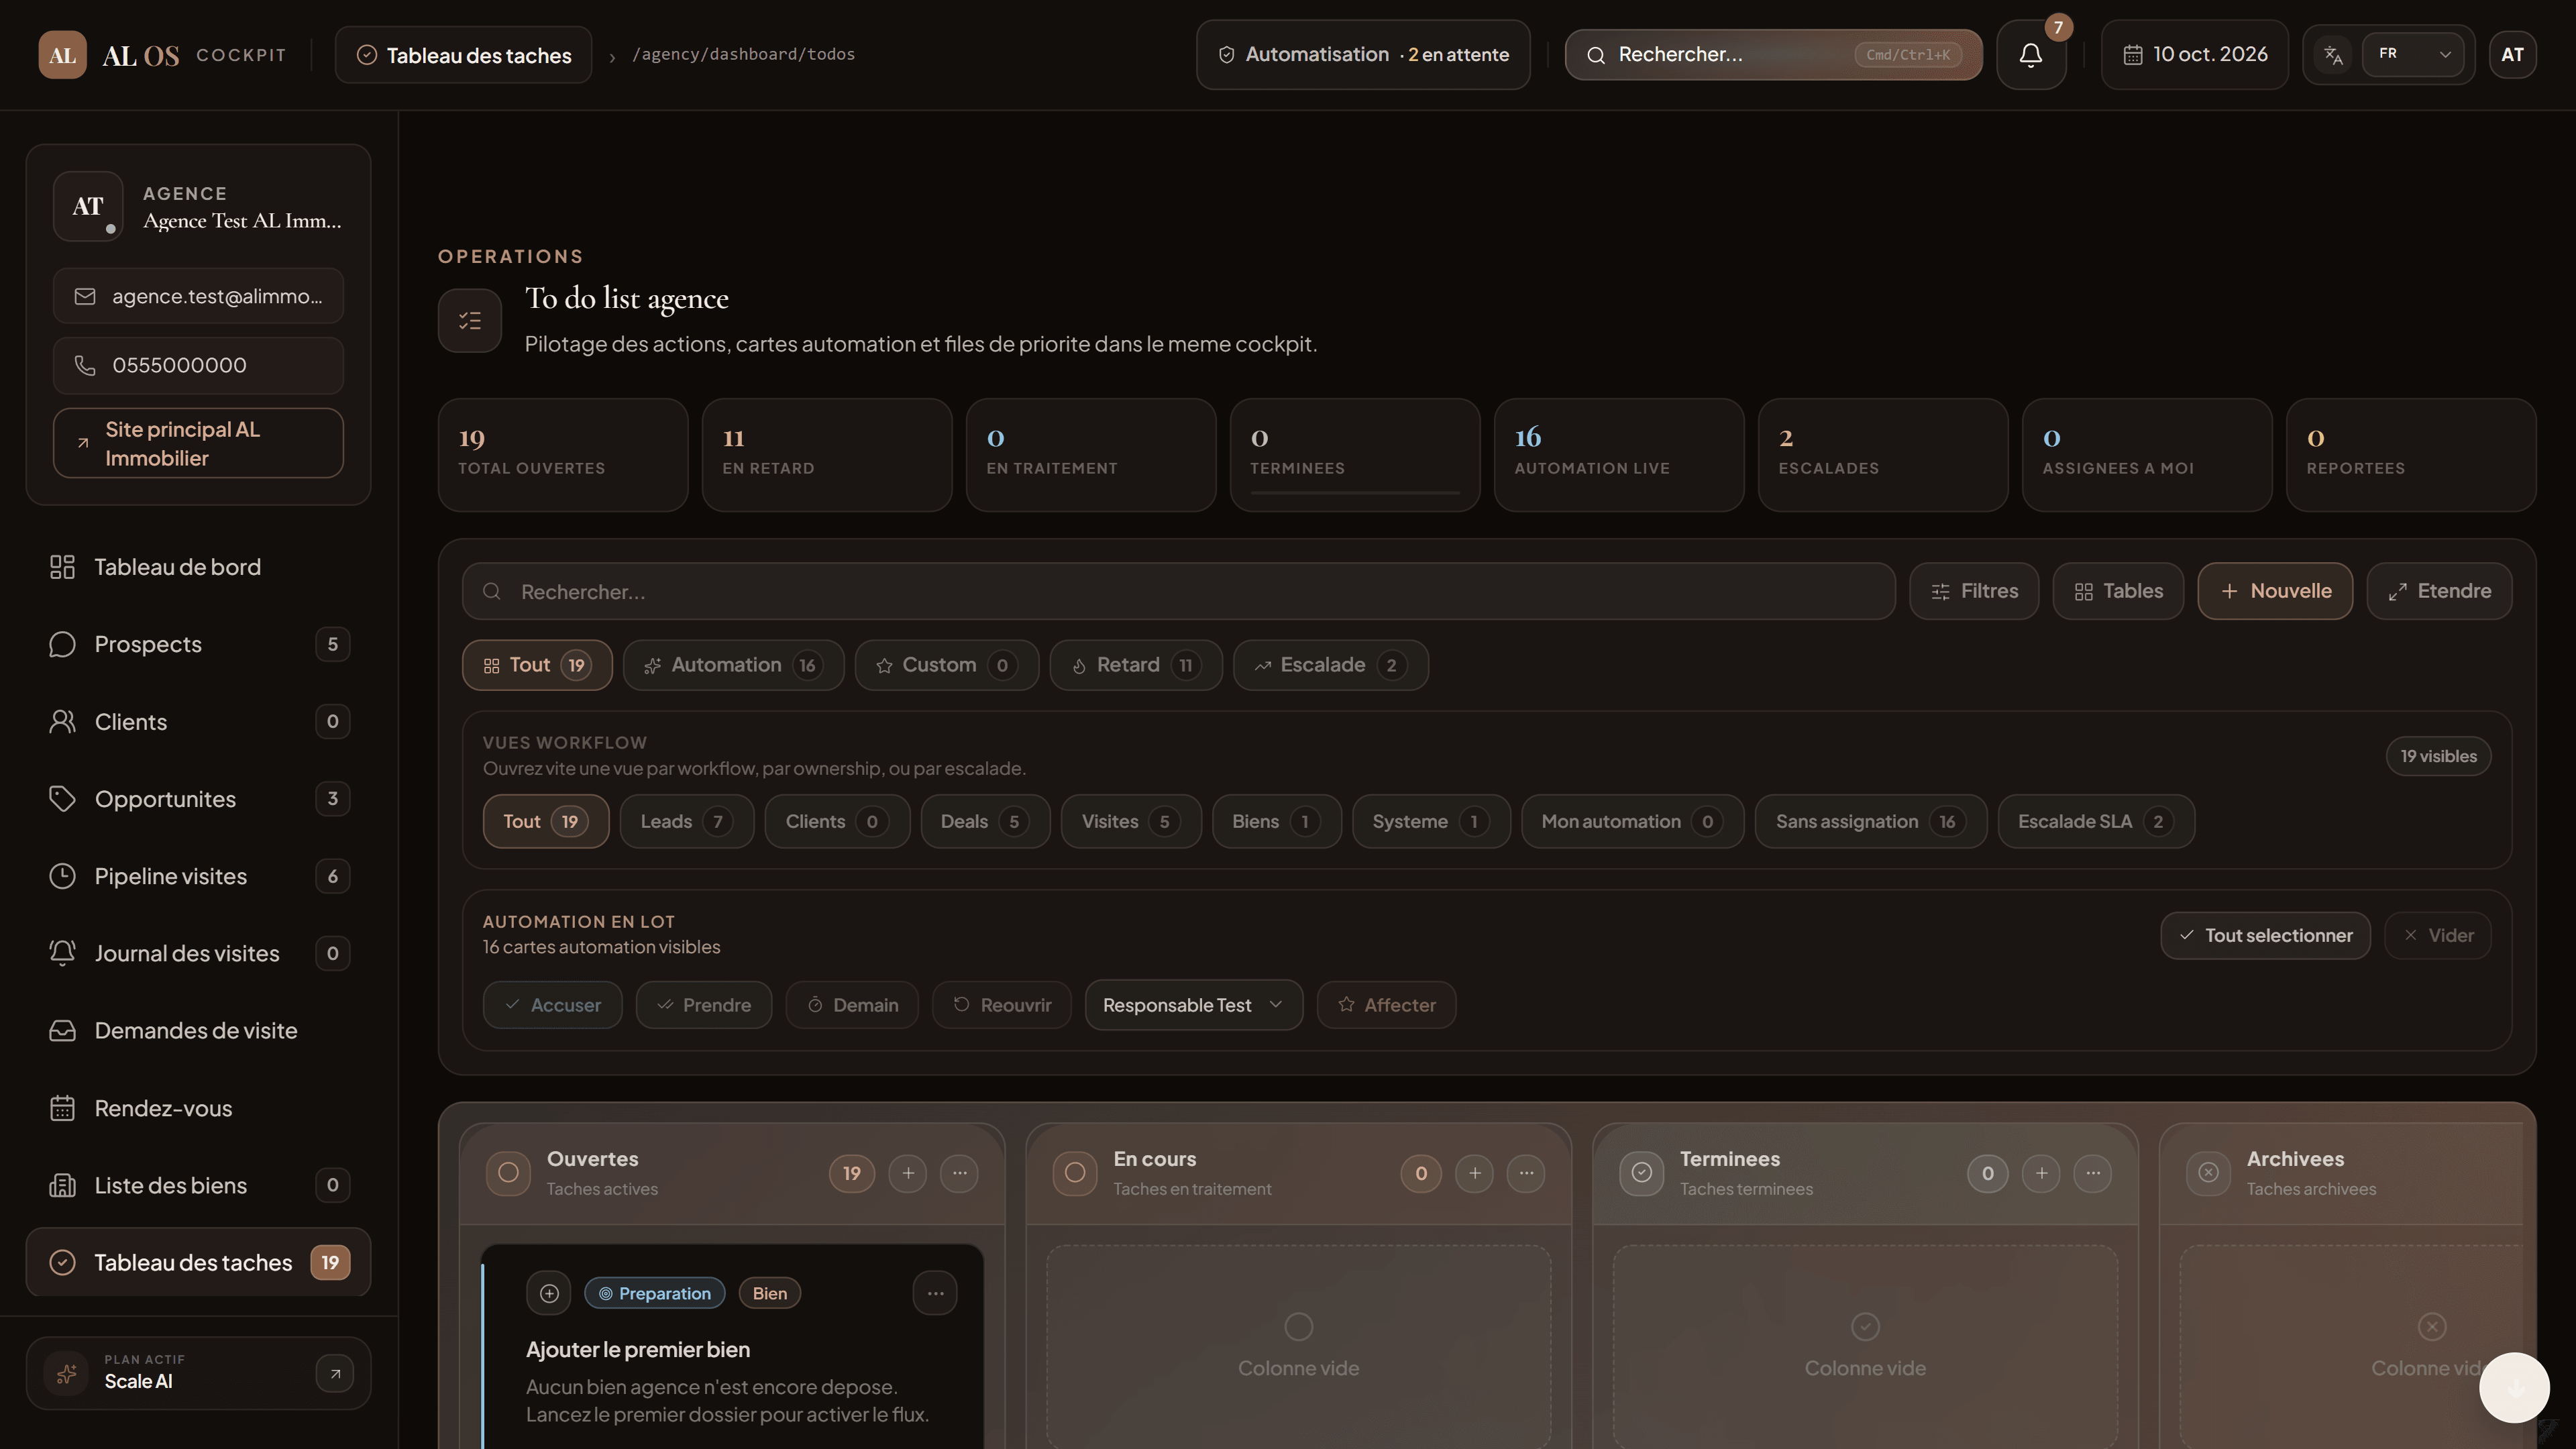Click the Escalade SLA workflow view
The image size is (2576, 1449).
point(2095,821)
